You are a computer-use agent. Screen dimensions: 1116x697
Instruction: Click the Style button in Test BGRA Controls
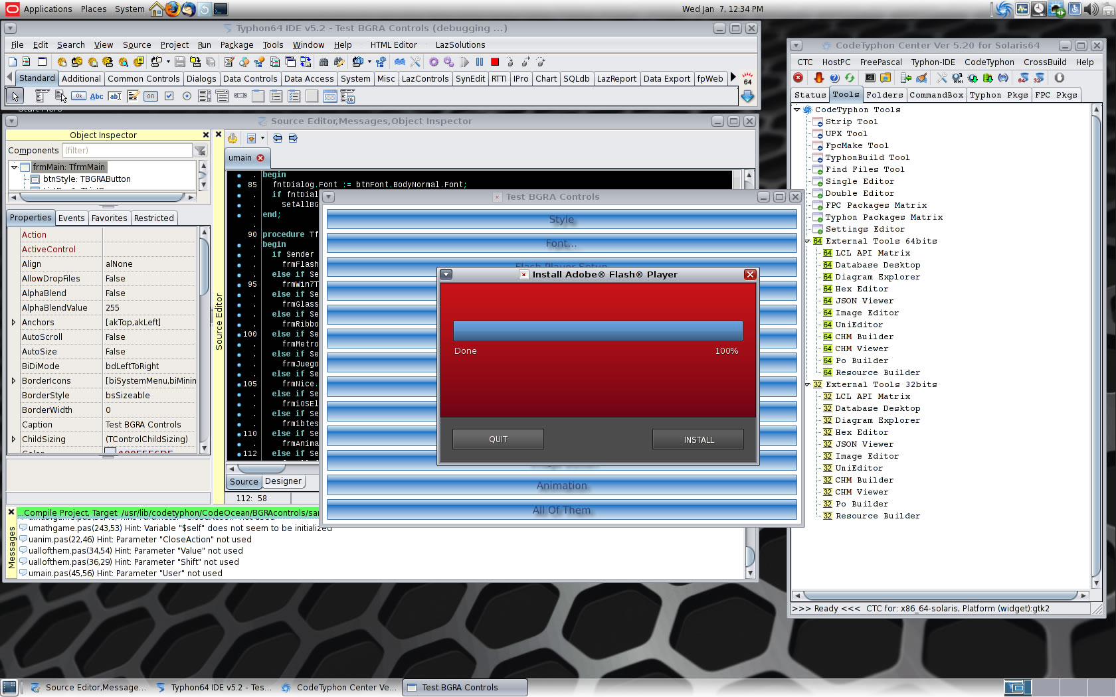coord(561,219)
